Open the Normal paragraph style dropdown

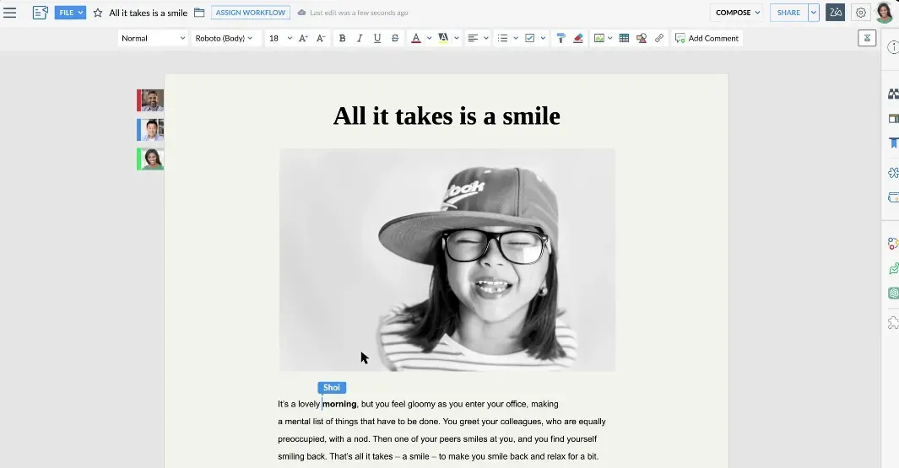click(153, 38)
